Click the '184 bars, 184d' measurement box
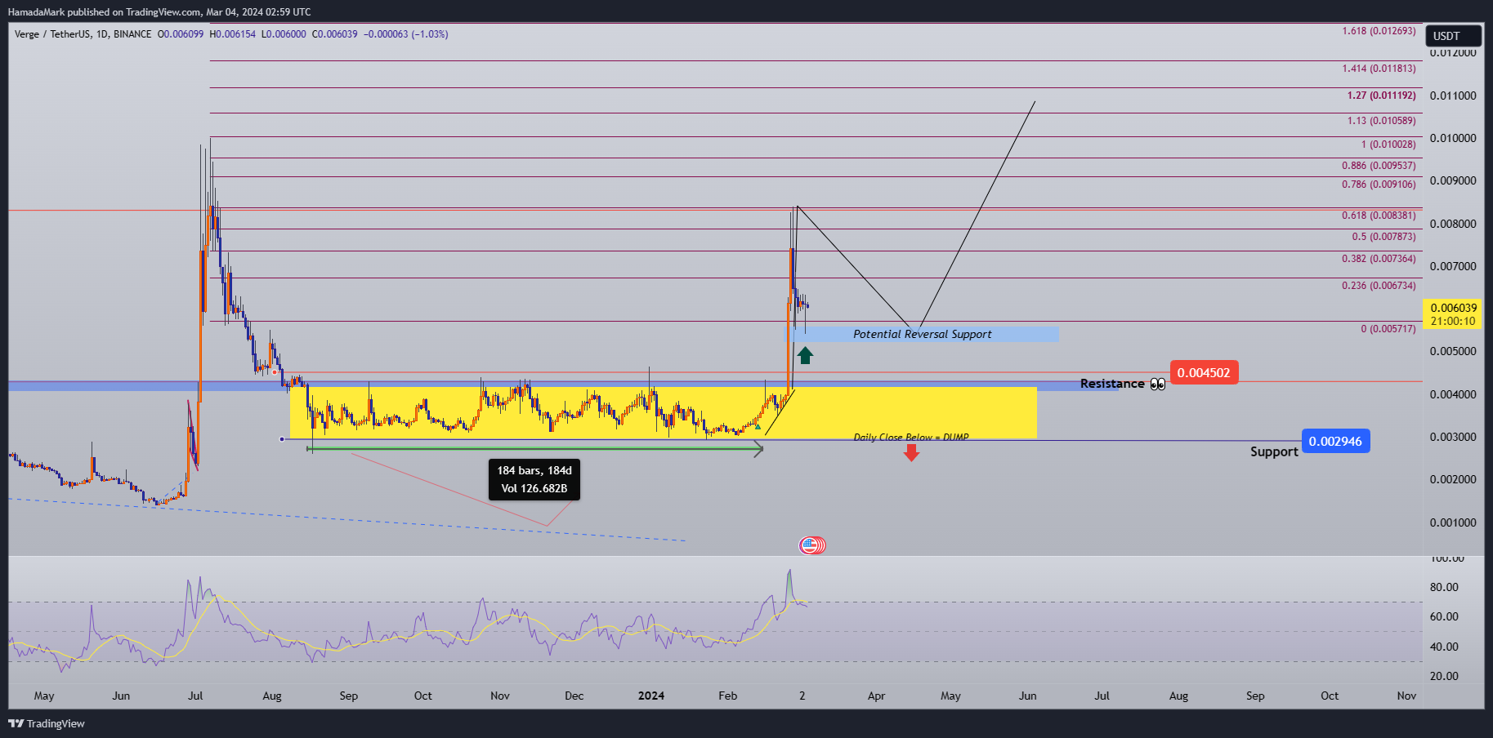The width and height of the screenshot is (1493, 738). point(534,479)
